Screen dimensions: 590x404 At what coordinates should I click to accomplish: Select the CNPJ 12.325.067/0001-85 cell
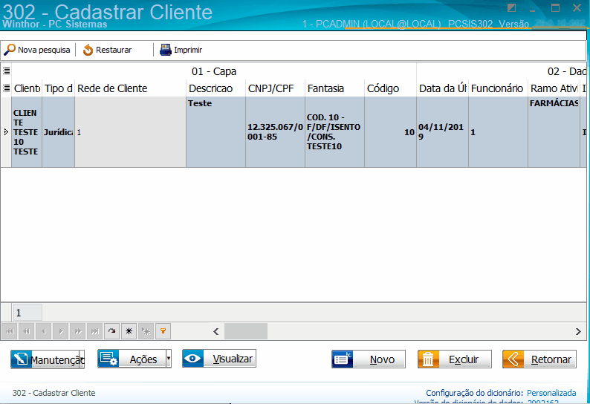click(x=275, y=132)
